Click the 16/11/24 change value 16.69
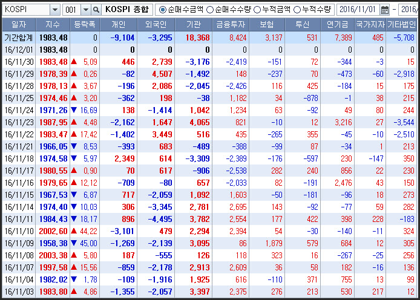This screenshot has height=300, width=420. (x=89, y=110)
